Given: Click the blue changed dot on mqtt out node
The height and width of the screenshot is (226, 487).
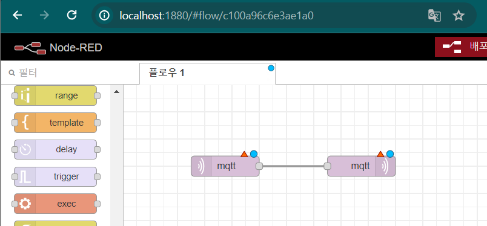Looking at the screenshot, I should click(390, 153).
